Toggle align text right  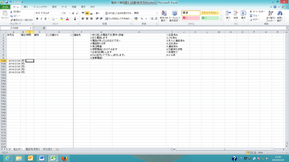[91, 19]
